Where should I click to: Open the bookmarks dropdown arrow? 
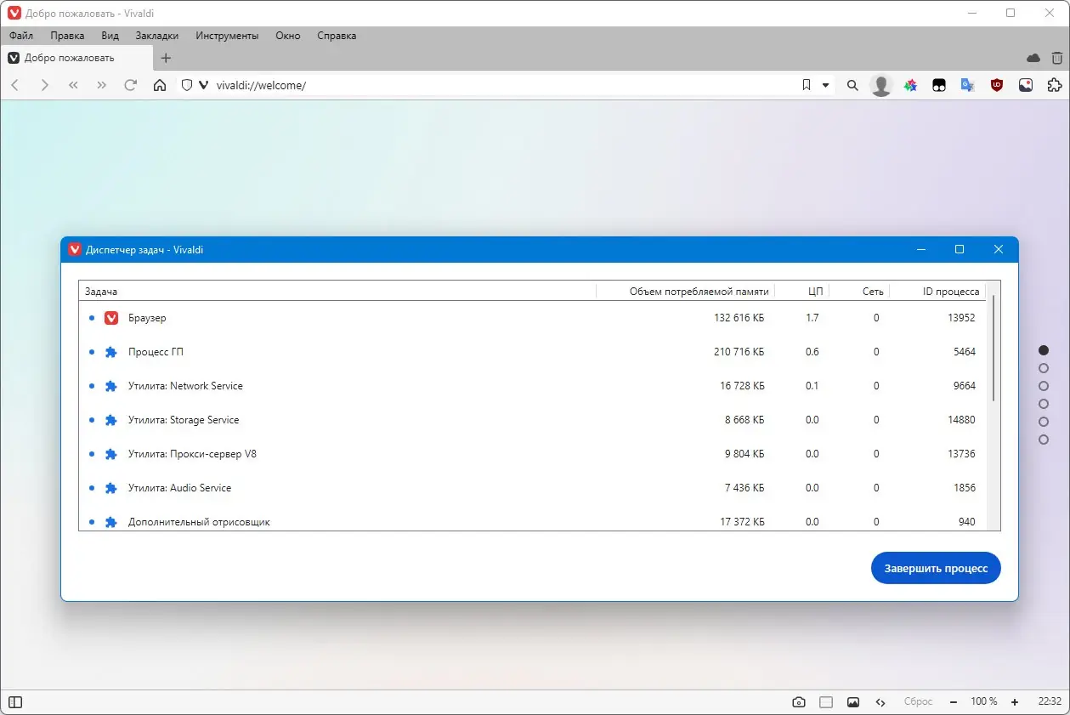coord(824,85)
